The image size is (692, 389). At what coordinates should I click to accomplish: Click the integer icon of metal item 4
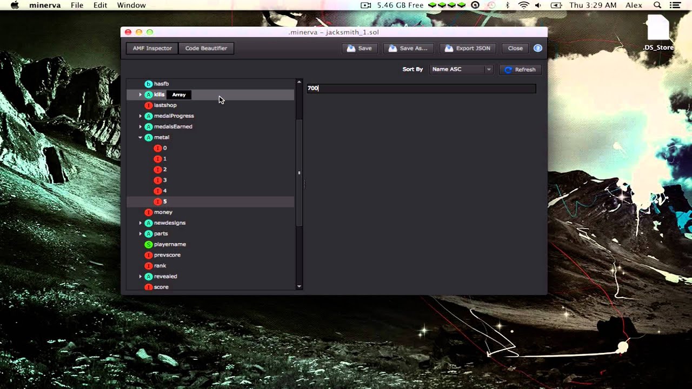(158, 191)
